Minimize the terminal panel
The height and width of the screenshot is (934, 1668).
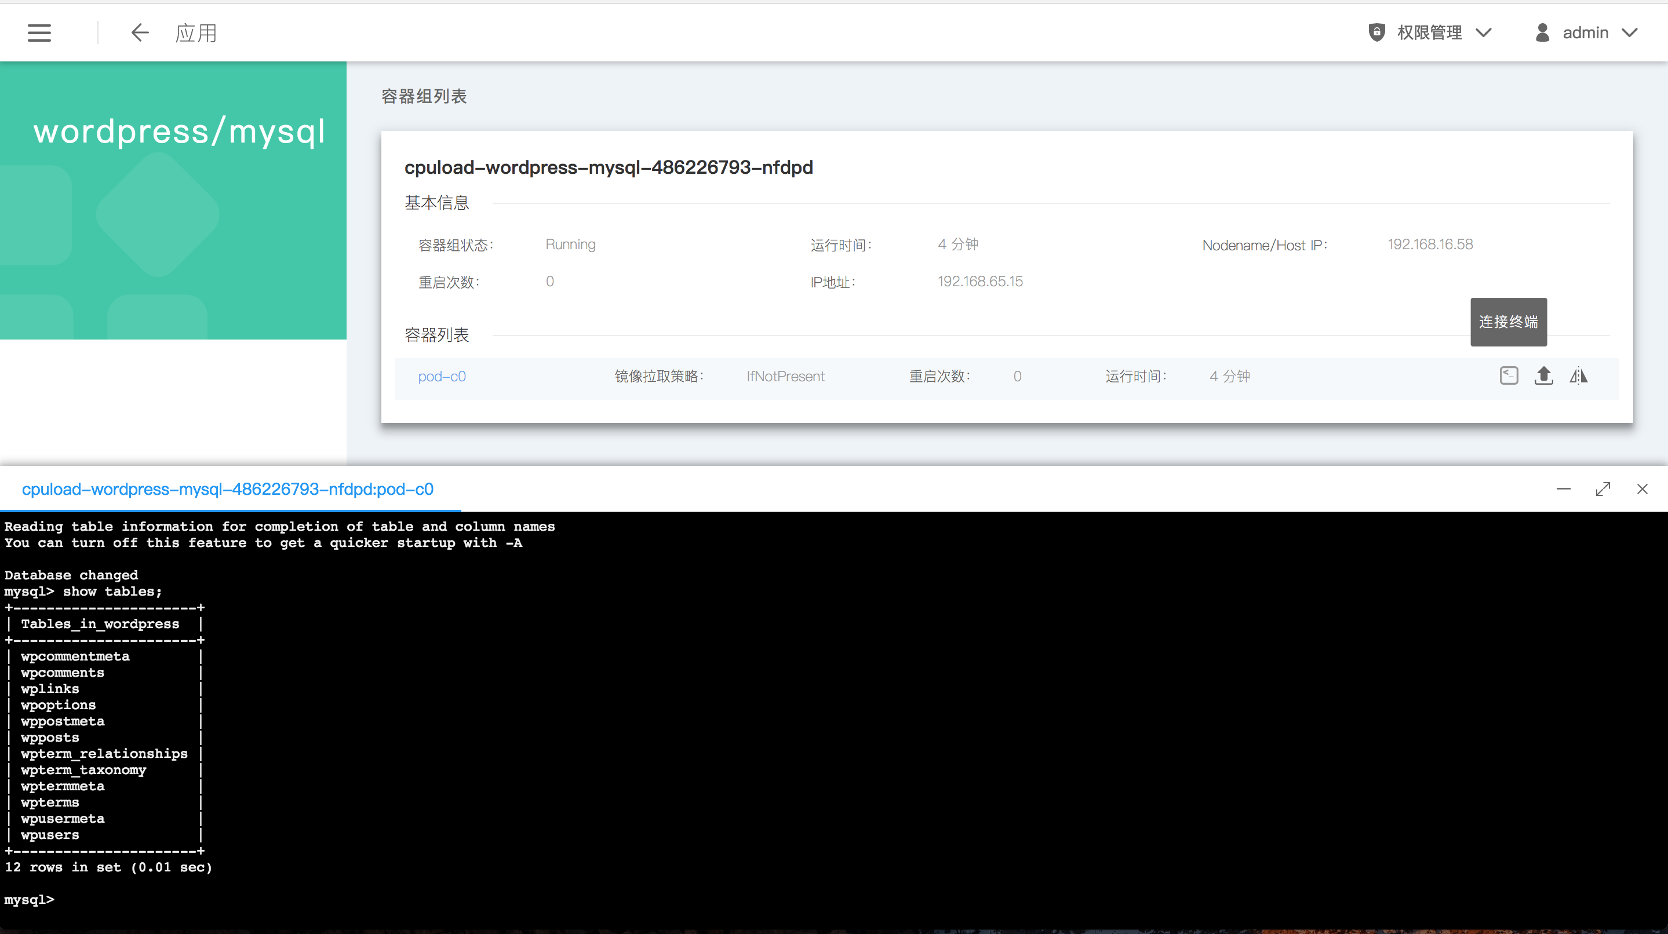1563,490
